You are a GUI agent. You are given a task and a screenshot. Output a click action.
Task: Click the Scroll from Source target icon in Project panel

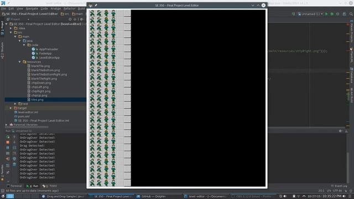pos(70,19)
